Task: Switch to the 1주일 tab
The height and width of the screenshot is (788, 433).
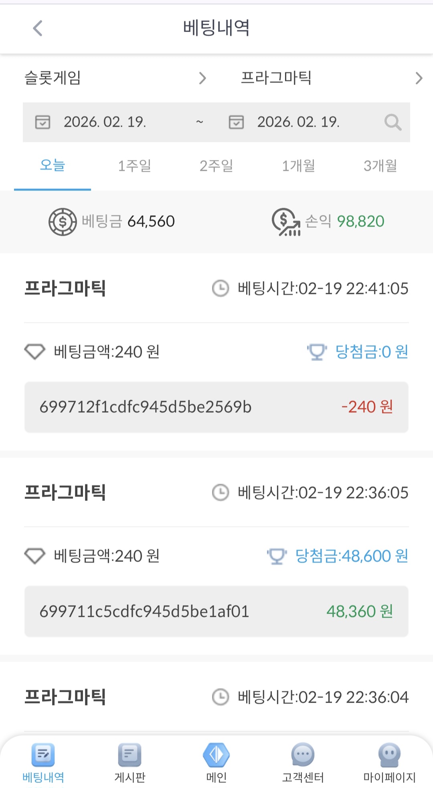Action: pos(134,166)
